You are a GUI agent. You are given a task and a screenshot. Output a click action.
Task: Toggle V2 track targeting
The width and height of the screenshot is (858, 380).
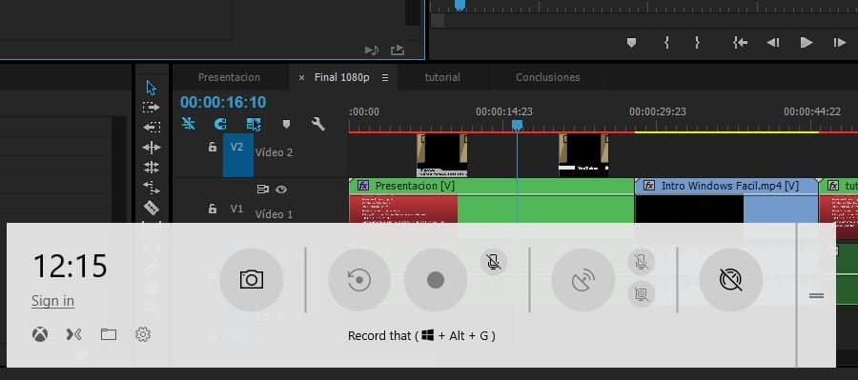coord(237,154)
